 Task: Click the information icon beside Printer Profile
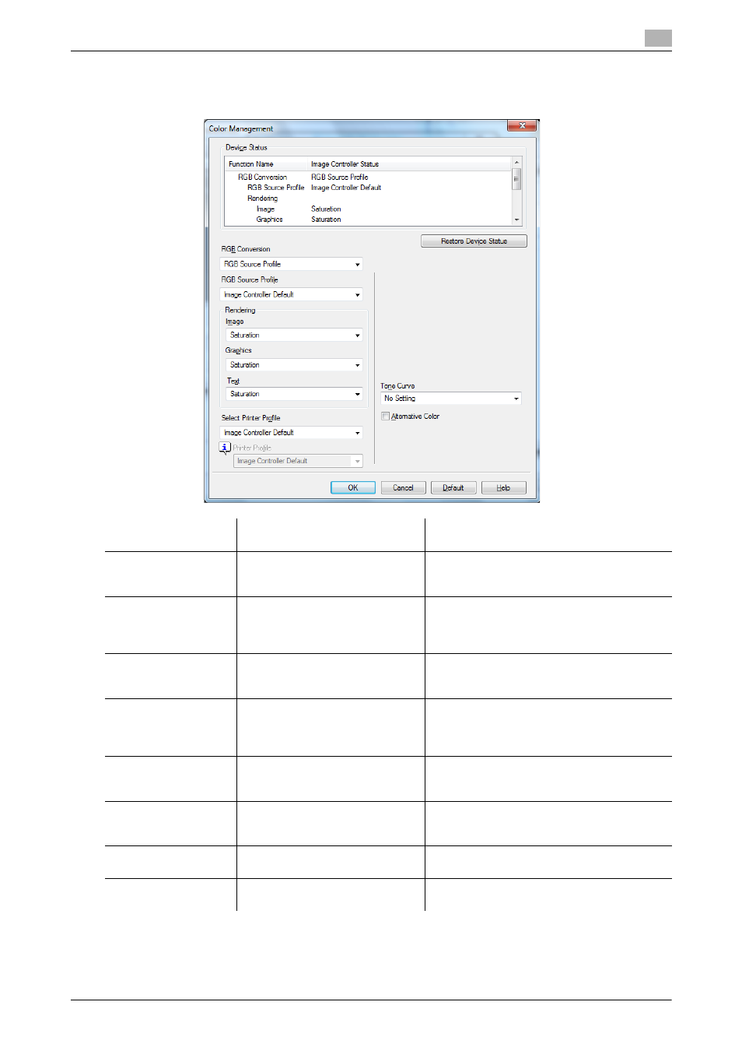tap(225, 448)
